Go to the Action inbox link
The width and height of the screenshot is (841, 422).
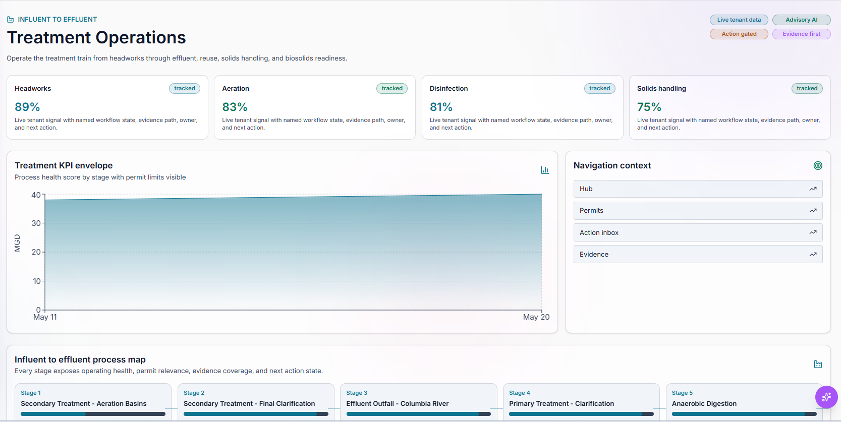click(x=698, y=232)
